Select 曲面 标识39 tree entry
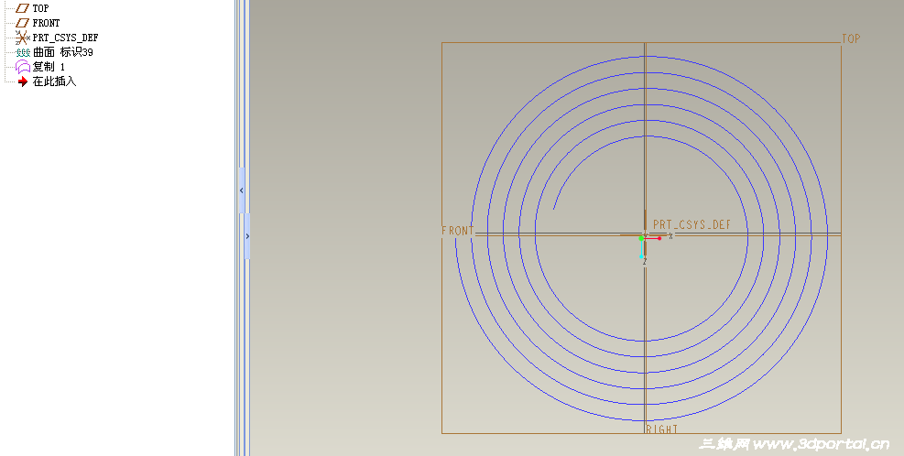The width and height of the screenshot is (904, 456). coord(63,52)
